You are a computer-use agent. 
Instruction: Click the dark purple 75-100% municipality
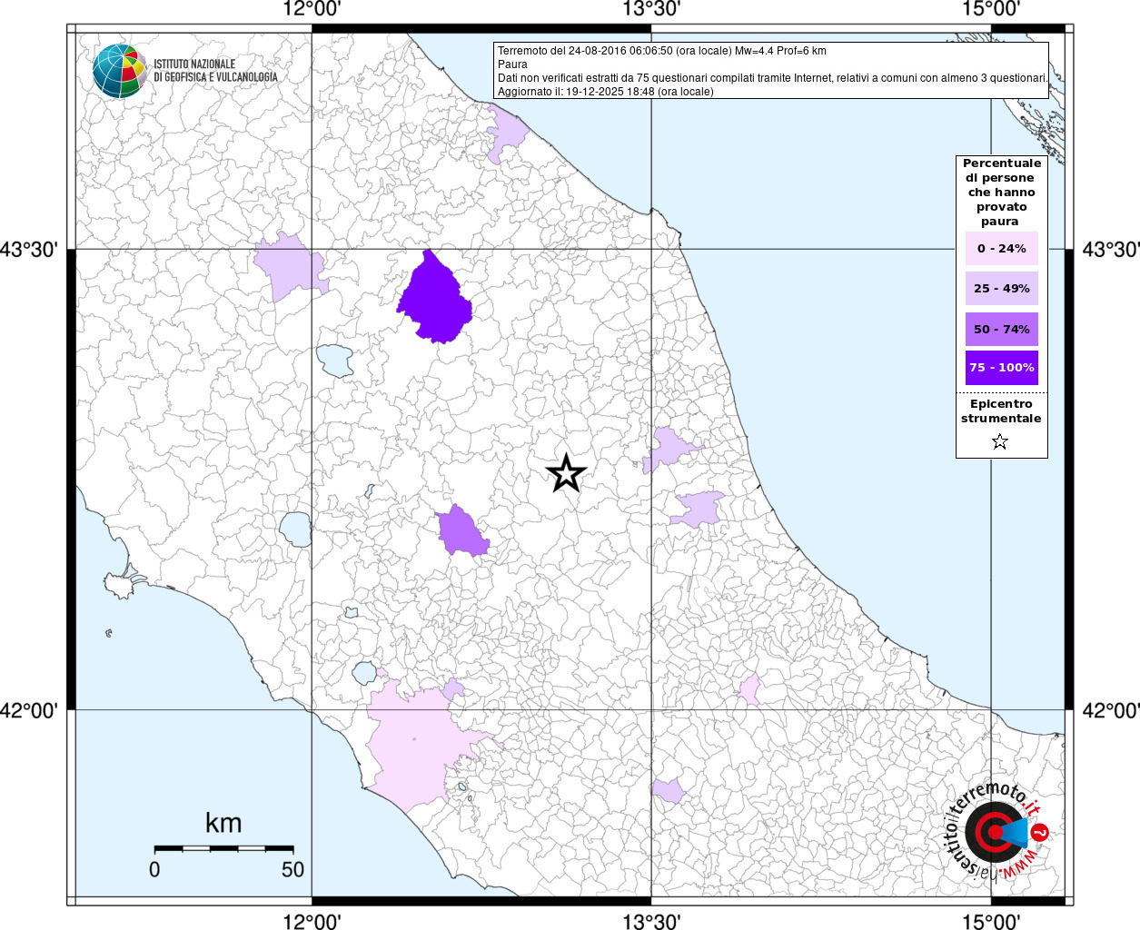435,300
